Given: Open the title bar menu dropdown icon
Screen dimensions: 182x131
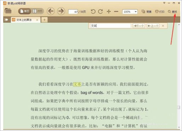Looking at the screenshot, I should [x=164, y=3].
